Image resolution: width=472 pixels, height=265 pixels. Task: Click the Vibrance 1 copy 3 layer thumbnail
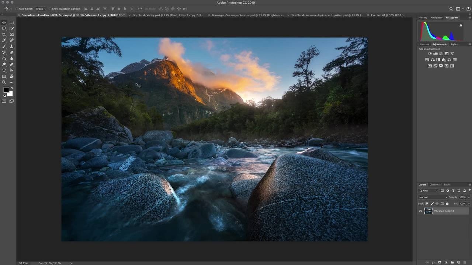428,211
